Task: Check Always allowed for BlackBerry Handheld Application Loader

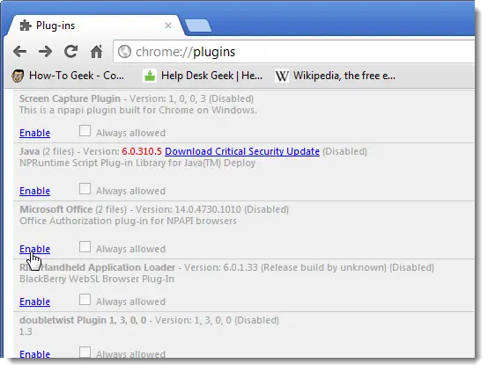Action: [x=85, y=300]
